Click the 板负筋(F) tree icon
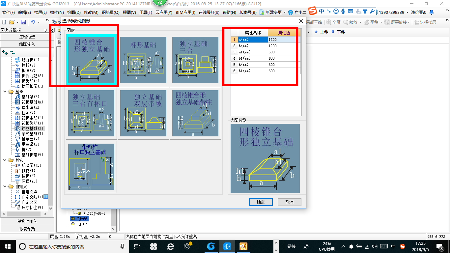The width and height of the screenshot is (450, 253). (x=18, y=81)
